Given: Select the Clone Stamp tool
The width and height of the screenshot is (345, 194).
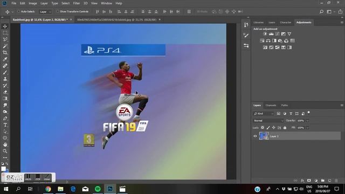Looking at the screenshot, I should coord(5,79).
